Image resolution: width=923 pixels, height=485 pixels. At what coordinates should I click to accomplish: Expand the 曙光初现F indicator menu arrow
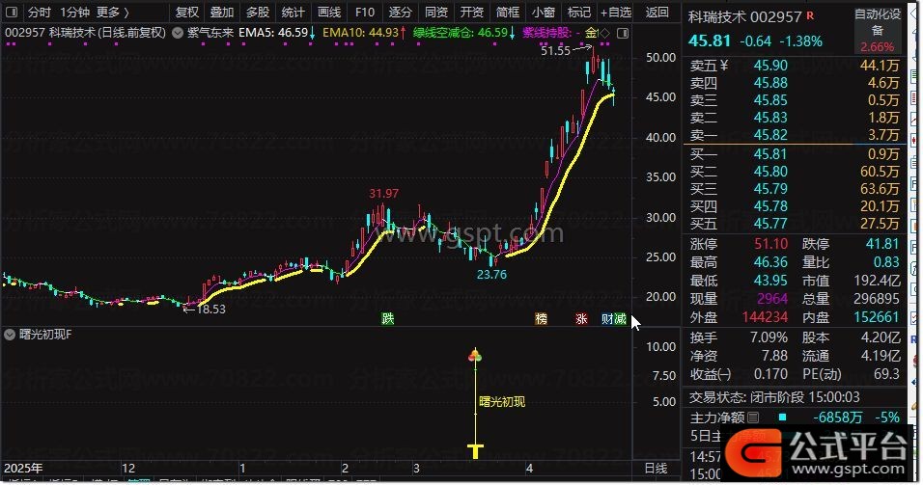coord(10,335)
